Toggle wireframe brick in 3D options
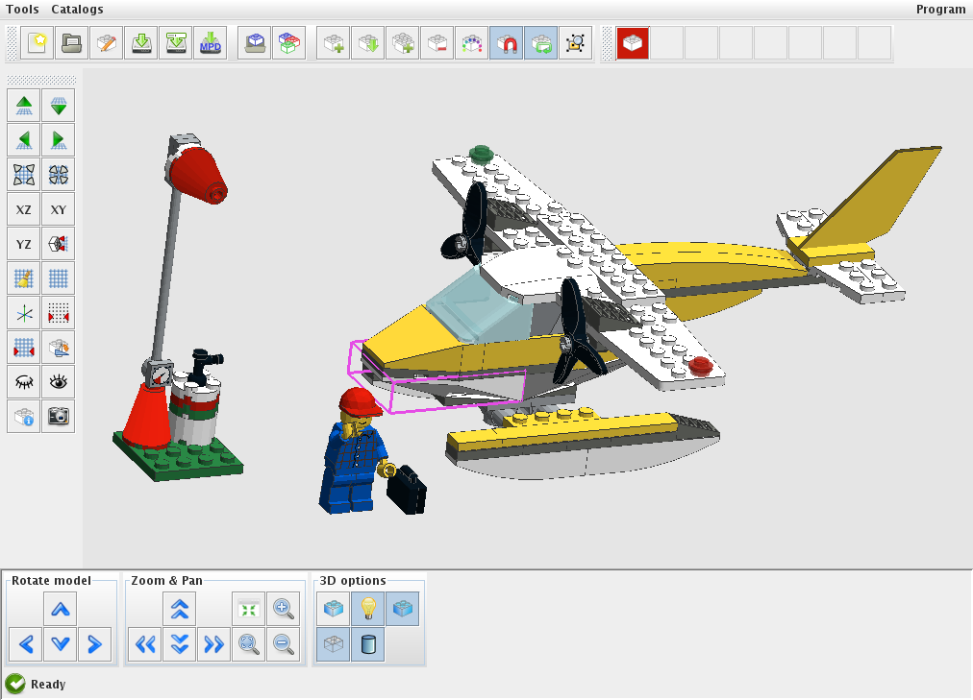The height and width of the screenshot is (700, 973). [x=334, y=644]
